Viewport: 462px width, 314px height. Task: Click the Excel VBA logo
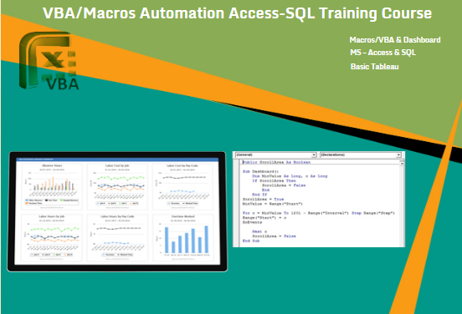[x=49, y=61]
